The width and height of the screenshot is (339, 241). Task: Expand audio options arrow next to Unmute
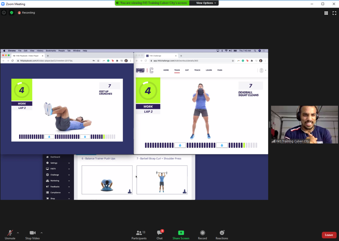(18, 233)
